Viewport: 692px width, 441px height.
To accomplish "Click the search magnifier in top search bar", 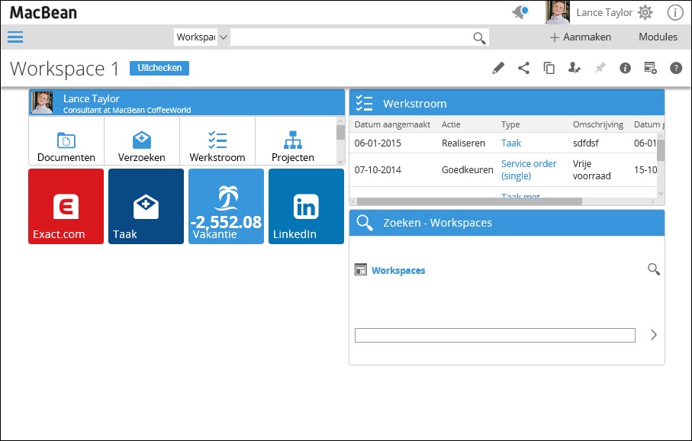I will coord(479,38).
